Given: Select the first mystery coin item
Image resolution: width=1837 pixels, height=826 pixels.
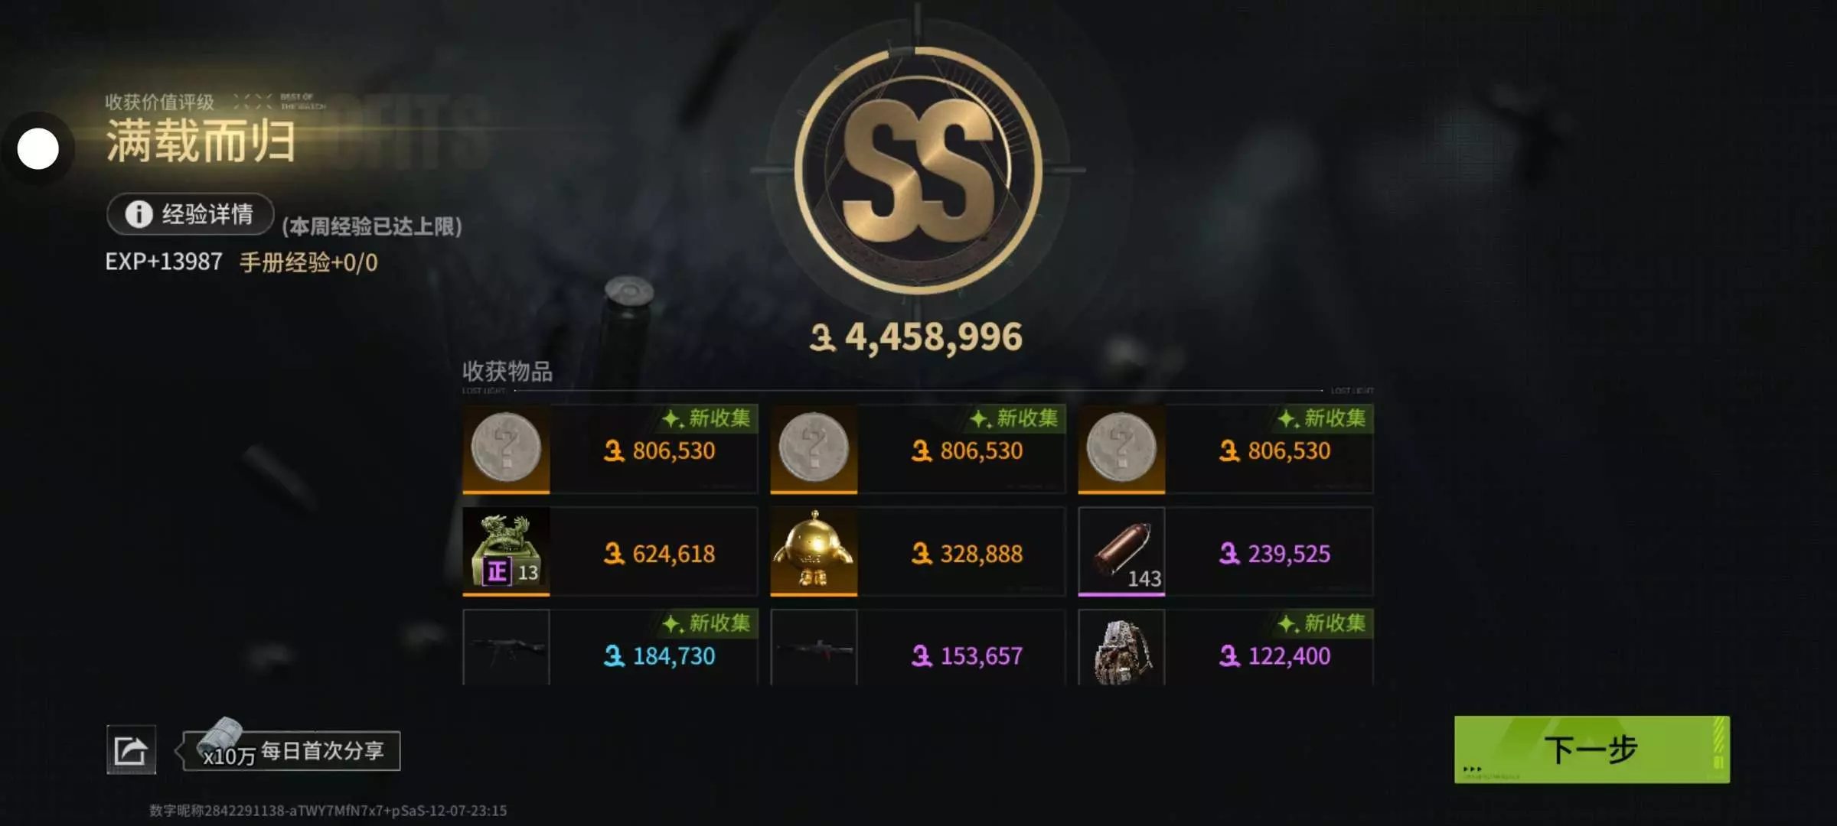Looking at the screenshot, I should (506, 448).
